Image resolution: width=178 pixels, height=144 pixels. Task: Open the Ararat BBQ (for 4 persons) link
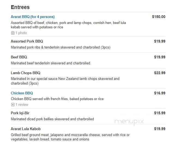[32, 17]
